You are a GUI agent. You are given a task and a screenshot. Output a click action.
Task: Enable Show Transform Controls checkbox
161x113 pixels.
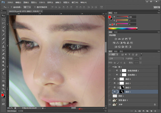(35, 7)
